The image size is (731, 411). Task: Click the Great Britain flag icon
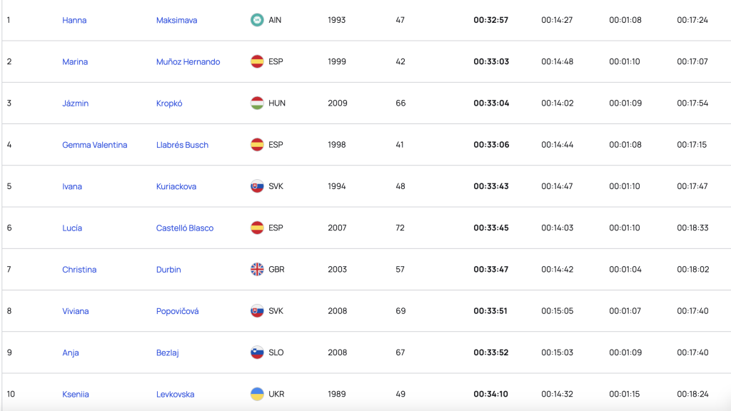pos(257,269)
